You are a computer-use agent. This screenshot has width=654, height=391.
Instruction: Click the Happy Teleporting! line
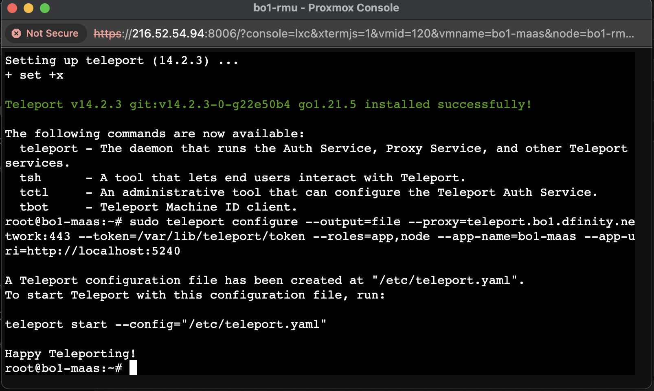(70, 354)
